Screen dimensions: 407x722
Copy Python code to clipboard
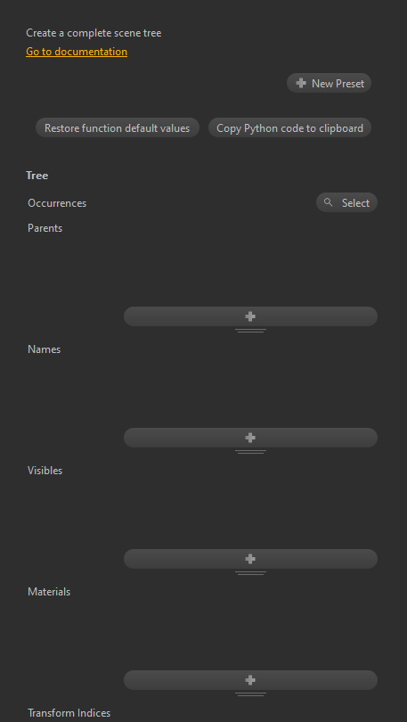click(x=289, y=127)
